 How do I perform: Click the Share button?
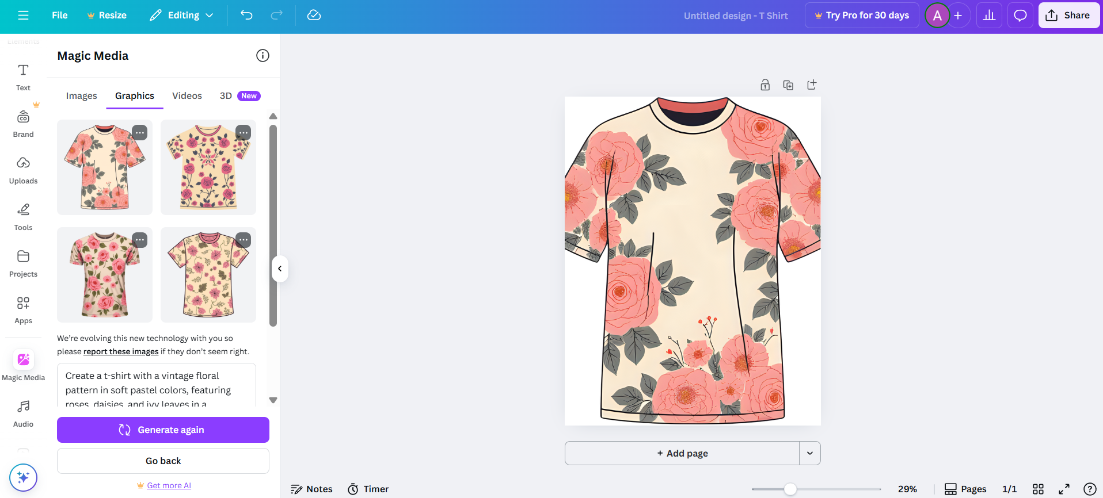1068,16
